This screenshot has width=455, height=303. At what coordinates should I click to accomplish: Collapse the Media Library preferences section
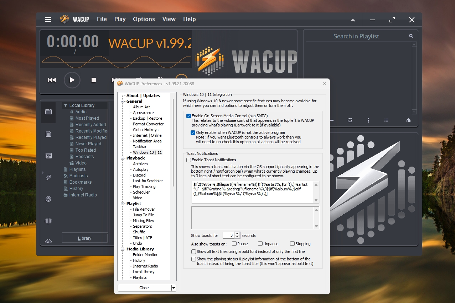[x=123, y=249]
